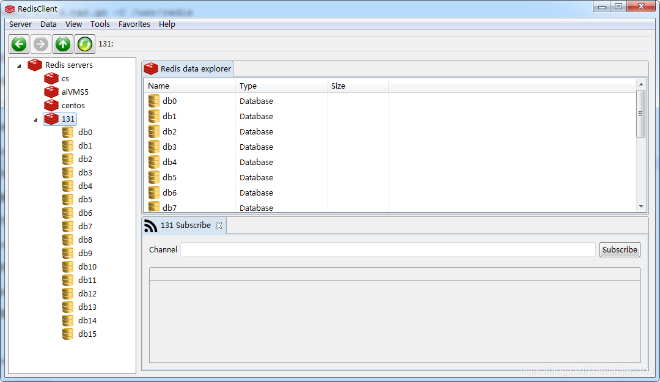Click the green Back arrow toolbar button
This screenshot has width=660, height=382.
(x=19, y=44)
